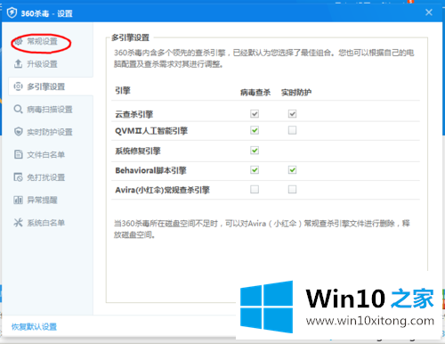Click the chart icon beside 异常提醒
Viewport: 445px width, 344px height.
pyautogui.click(x=18, y=200)
